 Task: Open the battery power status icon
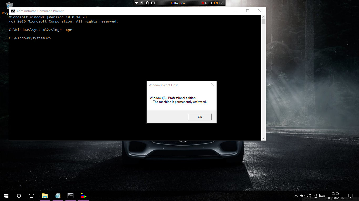click(302, 196)
